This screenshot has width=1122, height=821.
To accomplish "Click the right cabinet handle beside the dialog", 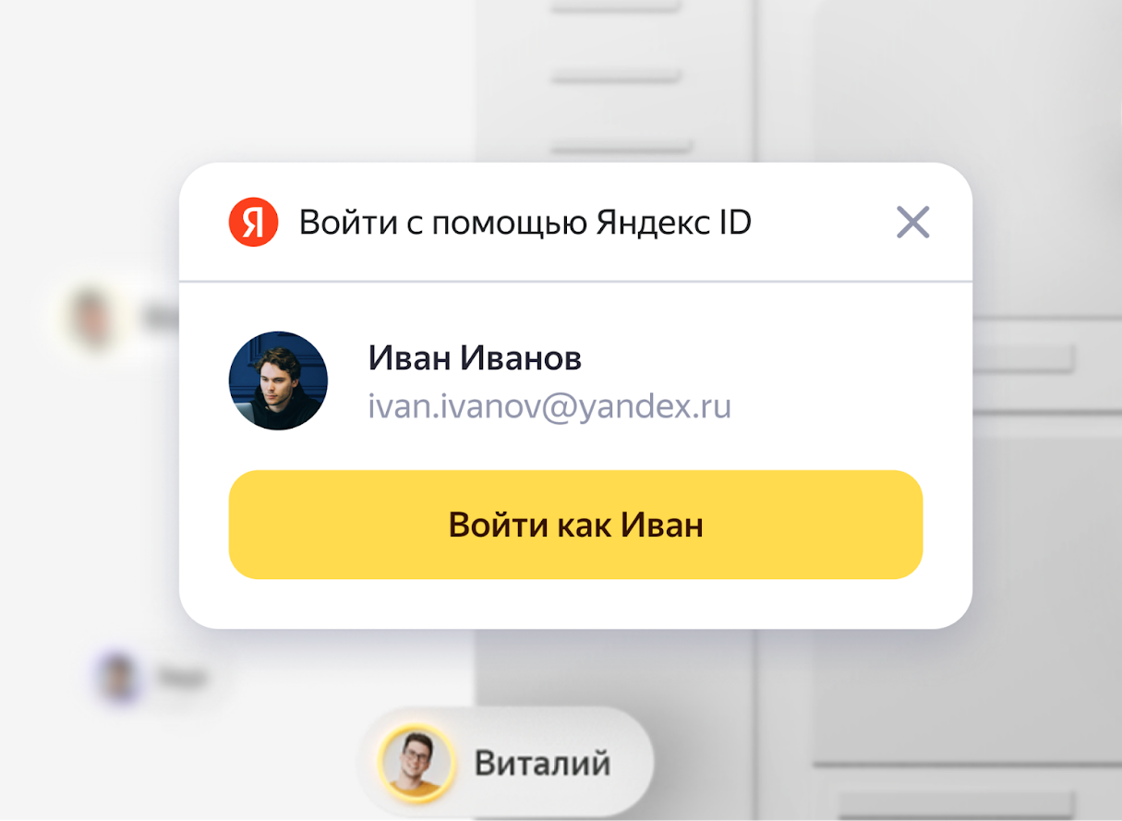I will click(x=1026, y=358).
